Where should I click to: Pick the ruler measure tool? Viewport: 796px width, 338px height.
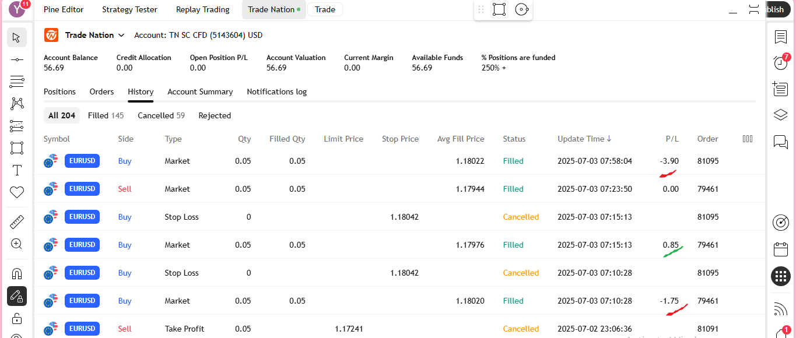17,222
